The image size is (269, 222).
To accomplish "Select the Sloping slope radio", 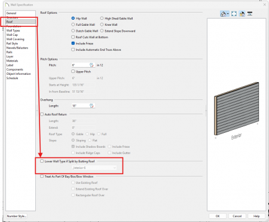I will tap(73, 140).
